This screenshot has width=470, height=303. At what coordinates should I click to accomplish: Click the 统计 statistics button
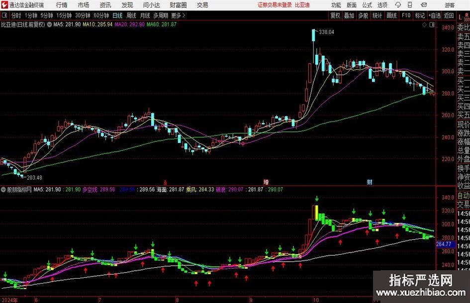(377, 15)
